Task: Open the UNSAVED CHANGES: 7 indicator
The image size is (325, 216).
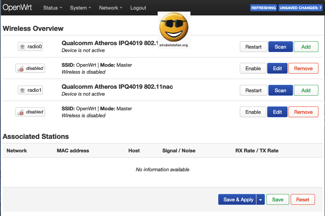Action: pos(300,8)
